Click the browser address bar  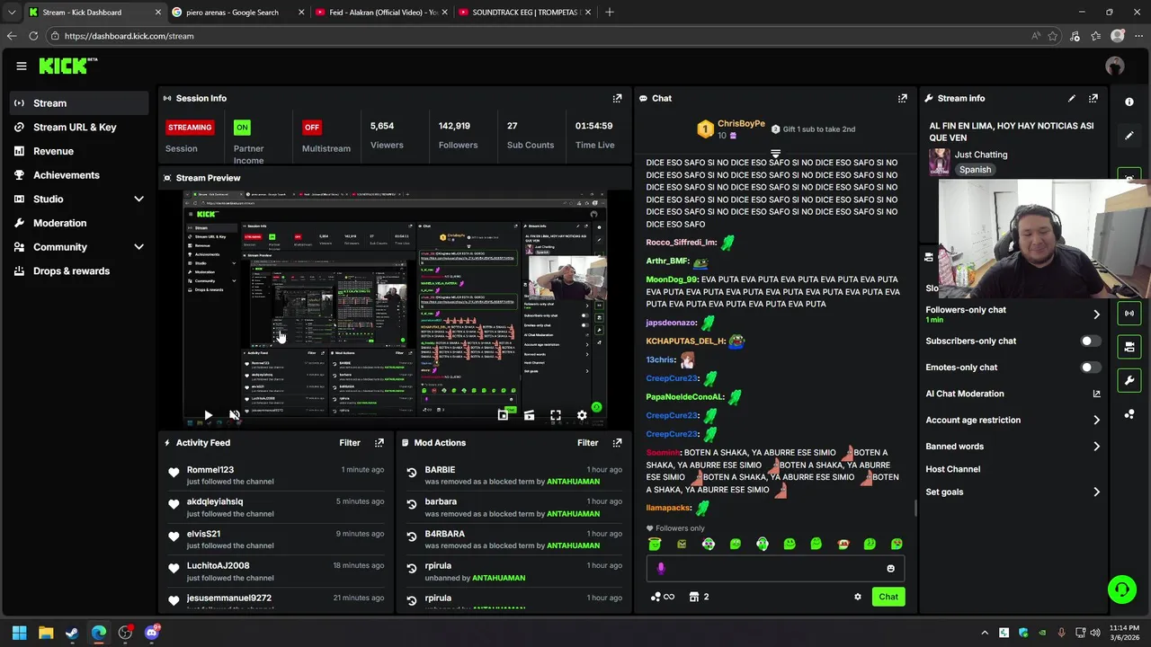click(x=540, y=36)
